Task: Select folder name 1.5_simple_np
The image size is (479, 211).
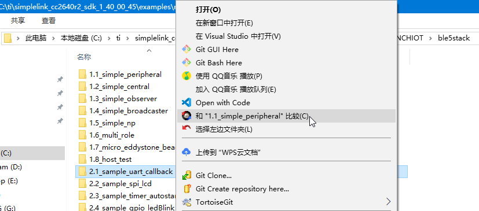Action: (x=112, y=123)
